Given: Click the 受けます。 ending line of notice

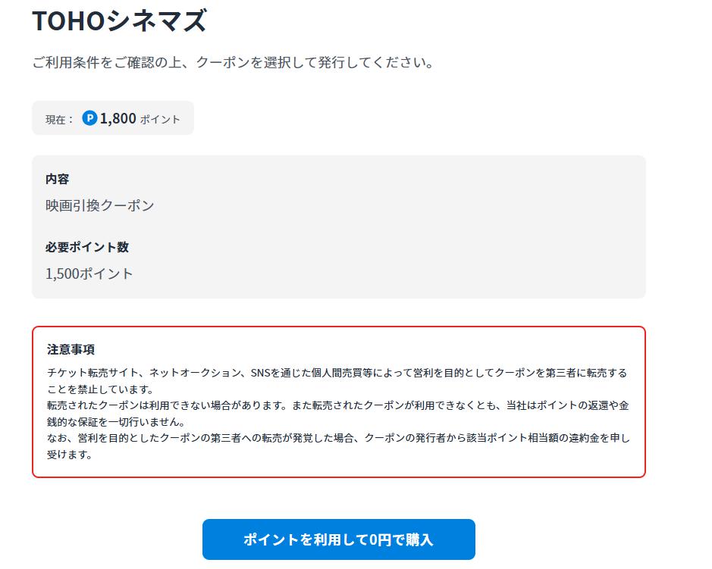Looking at the screenshot, I should pos(70,454).
